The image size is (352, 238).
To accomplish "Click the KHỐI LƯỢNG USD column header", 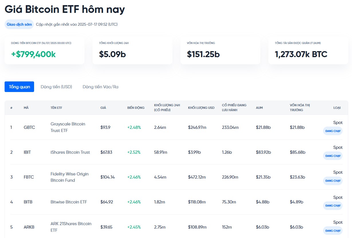I will click(201, 108).
